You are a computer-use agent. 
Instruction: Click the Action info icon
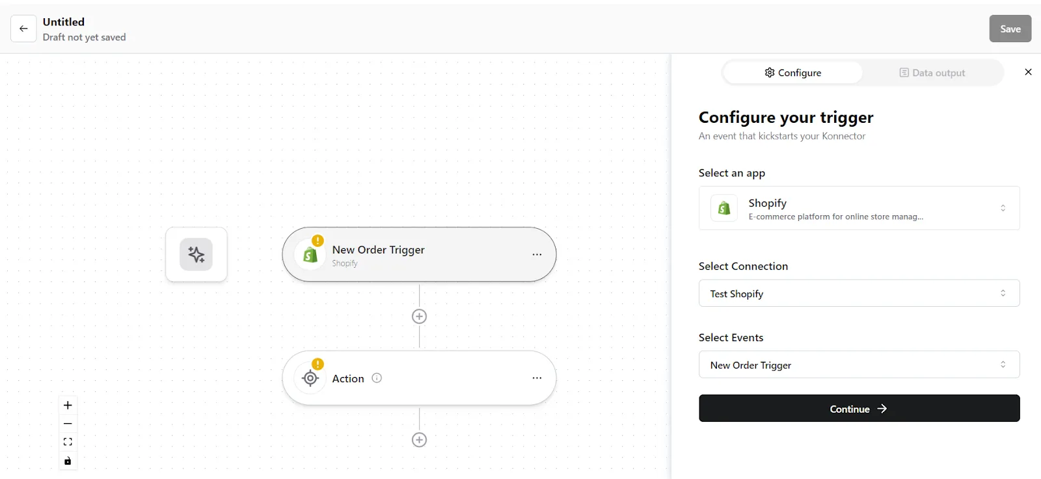pyautogui.click(x=377, y=378)
